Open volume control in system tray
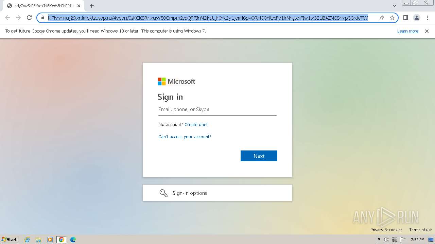Image resolution: width=435 pixels, height=244 pixels. point(386,240)
